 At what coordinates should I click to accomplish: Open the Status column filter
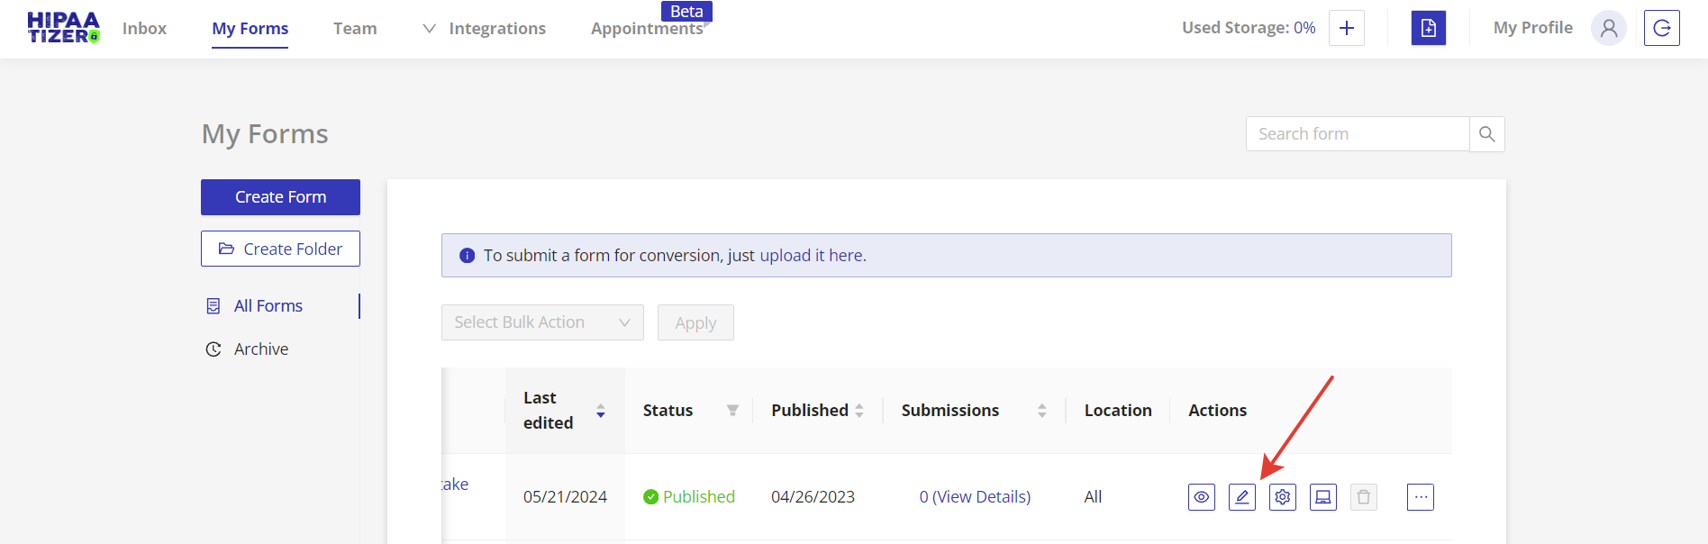732,411
